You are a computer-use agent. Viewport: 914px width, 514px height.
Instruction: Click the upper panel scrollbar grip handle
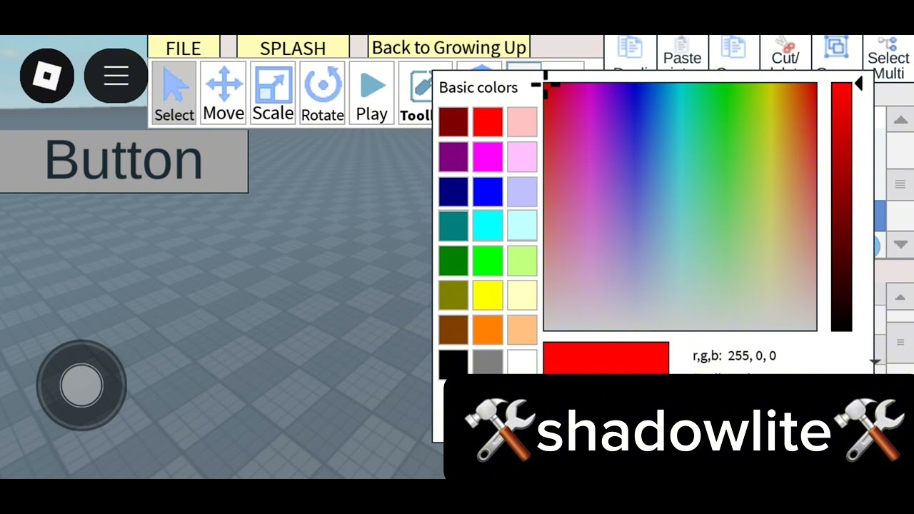(900, 184)
